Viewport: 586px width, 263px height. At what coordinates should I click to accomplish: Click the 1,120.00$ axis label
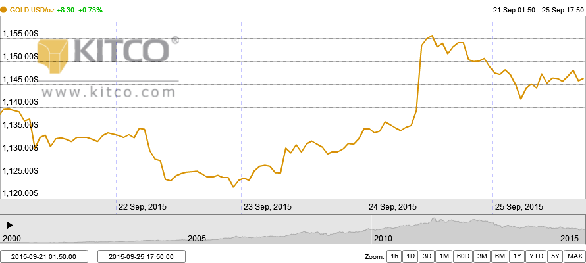pos(20,193)
